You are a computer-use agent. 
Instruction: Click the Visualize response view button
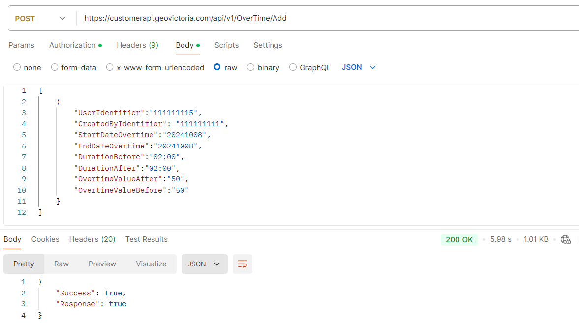click(x=151, y=264)
